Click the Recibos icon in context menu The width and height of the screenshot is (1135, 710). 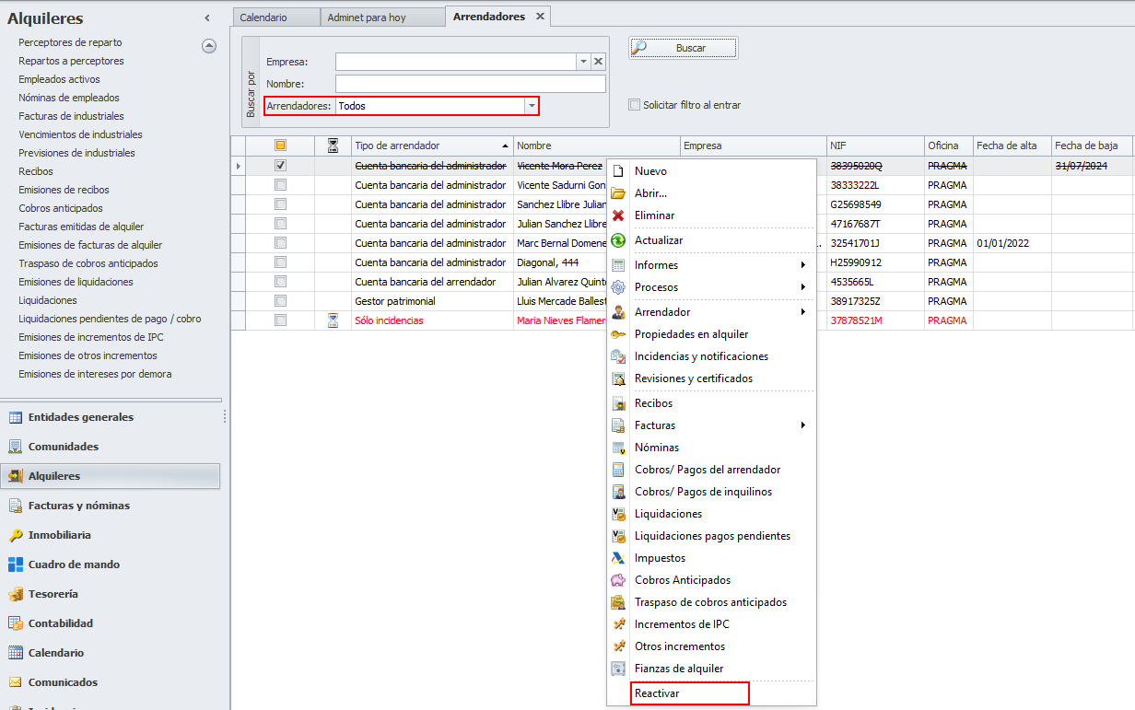(619, 403)
